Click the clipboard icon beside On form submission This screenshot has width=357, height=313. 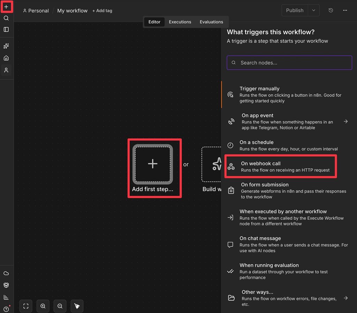(x=231, y=190)
